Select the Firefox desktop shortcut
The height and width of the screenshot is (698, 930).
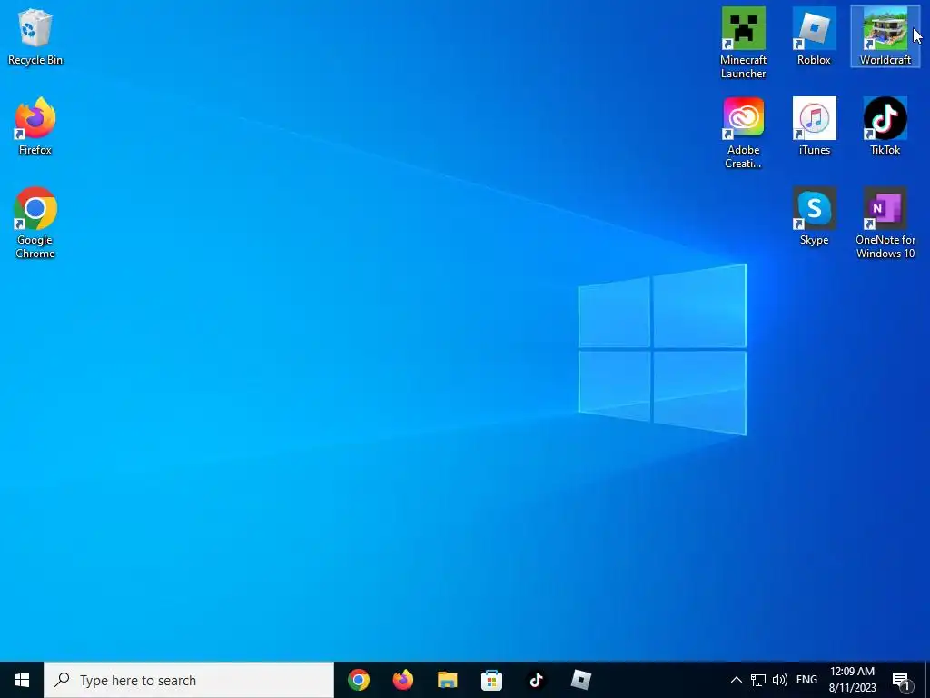coord(35,126)
